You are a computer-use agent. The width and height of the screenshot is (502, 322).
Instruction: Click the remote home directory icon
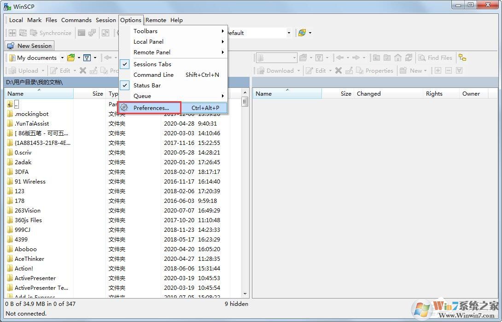(397, 57)
